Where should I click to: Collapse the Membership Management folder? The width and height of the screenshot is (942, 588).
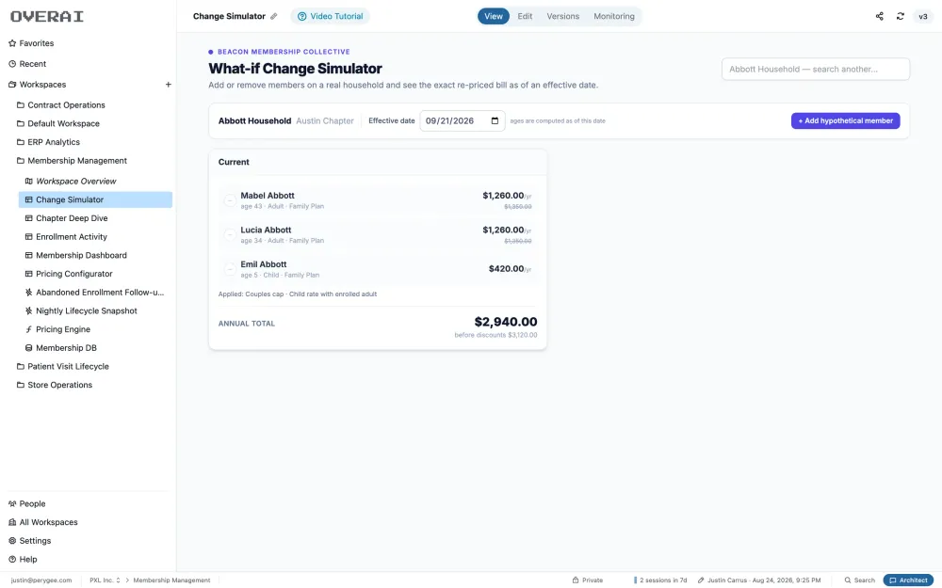73,161
